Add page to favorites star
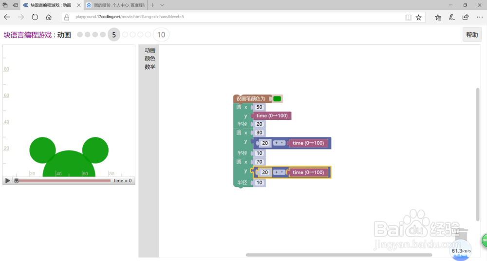The width and height of the screenshot is (487, 261). pos(419,18)
